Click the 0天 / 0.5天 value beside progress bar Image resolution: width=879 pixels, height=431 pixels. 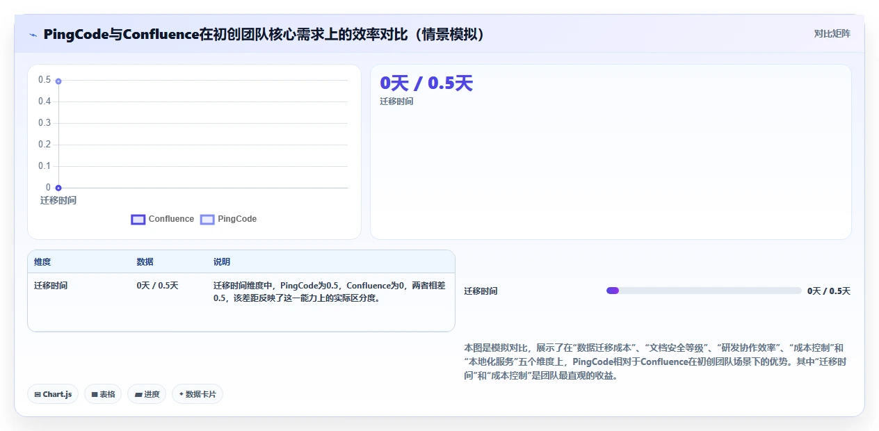point(829,291)
